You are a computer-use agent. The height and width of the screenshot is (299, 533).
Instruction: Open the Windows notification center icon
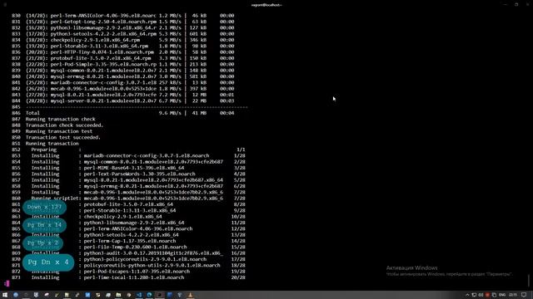[524, 296]
